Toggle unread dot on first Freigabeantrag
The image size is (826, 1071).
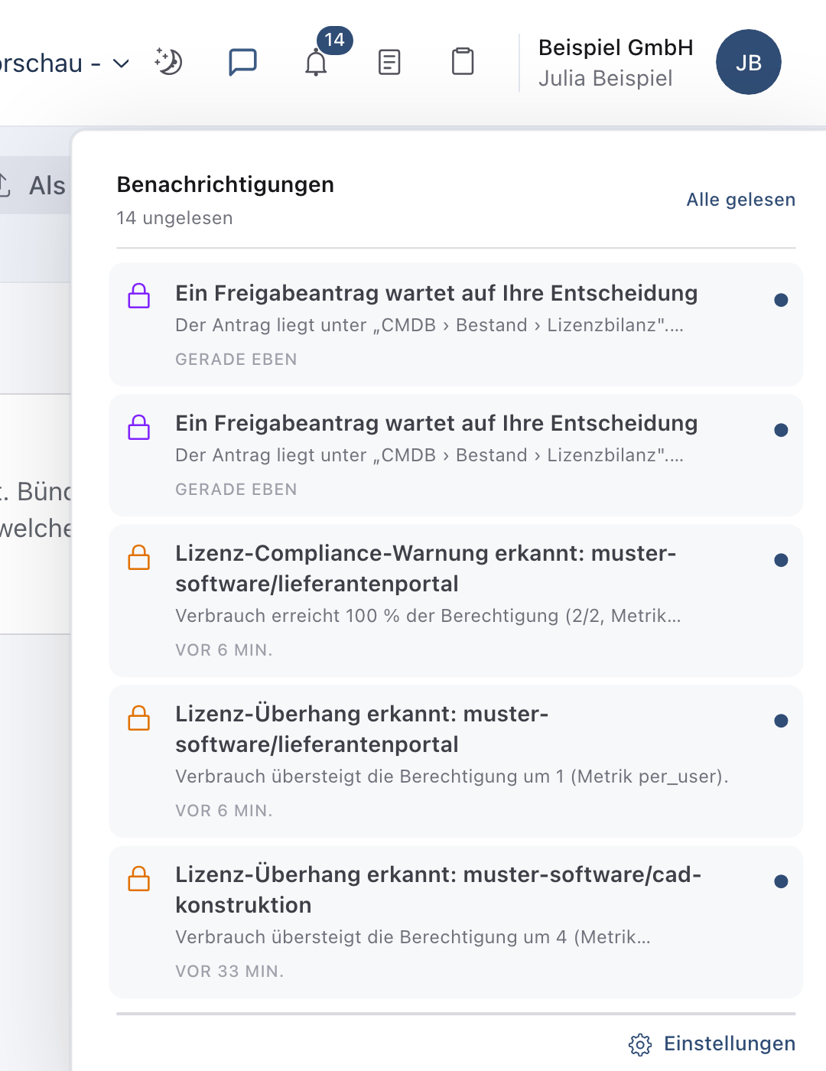click(781, 300)
